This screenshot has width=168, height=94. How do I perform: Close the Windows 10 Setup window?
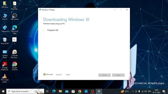[x=127, y=10]
